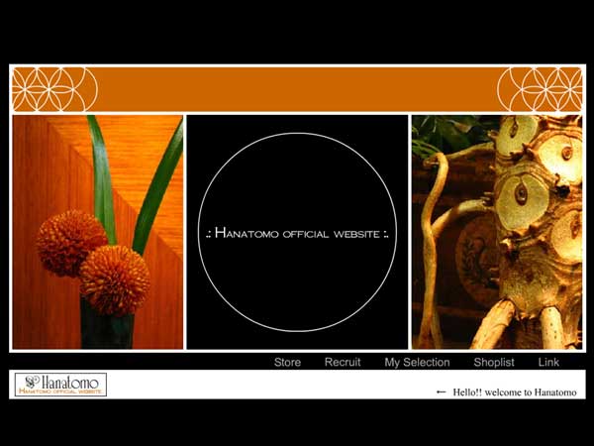The height and width of the screenshot is (446, 594).
Task: Click the right flower-pattern ornament in banner
Action: pyautogui.click(x=540, y=89)
